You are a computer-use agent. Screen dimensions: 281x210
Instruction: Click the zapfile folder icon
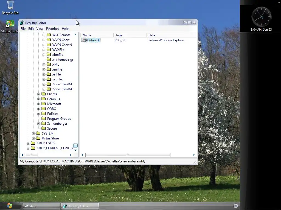tap(49, 79)
